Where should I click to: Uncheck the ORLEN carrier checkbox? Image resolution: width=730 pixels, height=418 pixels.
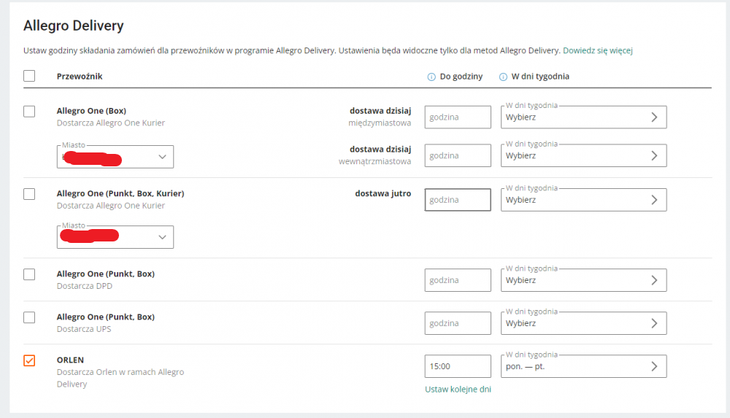pyautogui.click(x=29, y=360)
